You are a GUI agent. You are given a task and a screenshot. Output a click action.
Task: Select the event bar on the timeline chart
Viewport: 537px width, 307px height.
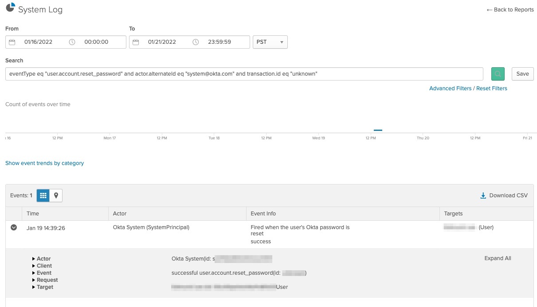[378, 130]
